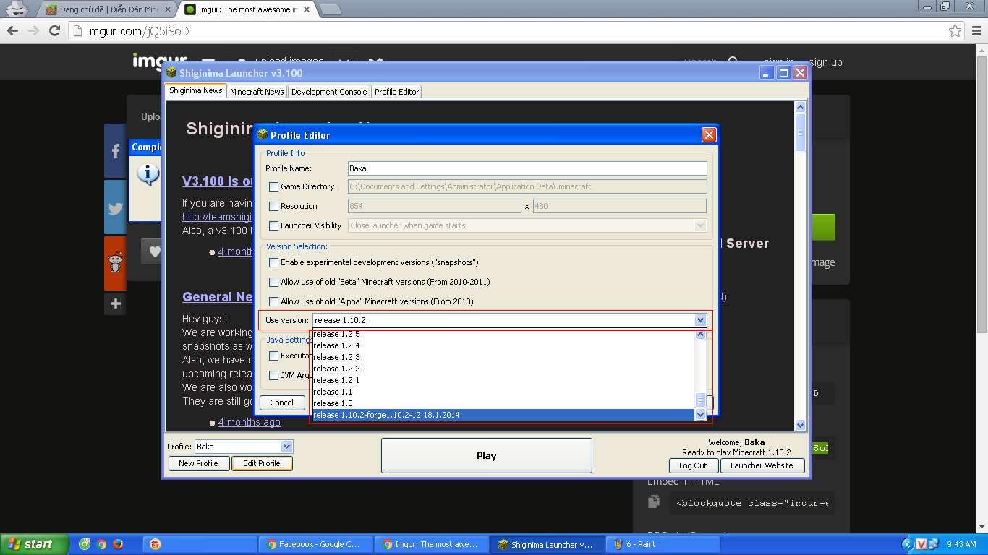Switch to the Diễn Đàn Minecraft Chrome tab

[108, 9]
